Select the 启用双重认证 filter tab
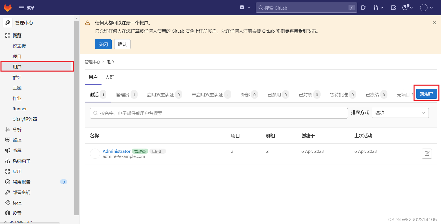The image size is (441, 224). [164, 95]
